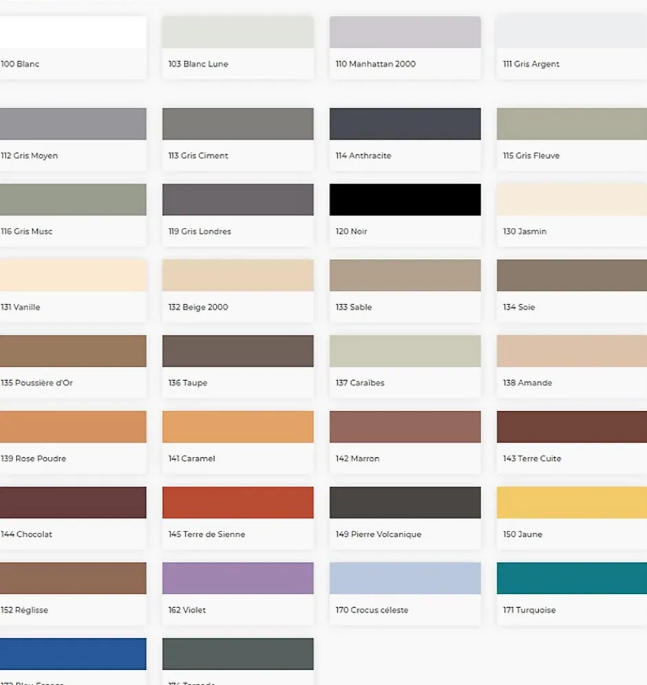Viewport: 647px width, 685px height.
Task: Select the 162 Violet swatch
Action: point(237,578)
